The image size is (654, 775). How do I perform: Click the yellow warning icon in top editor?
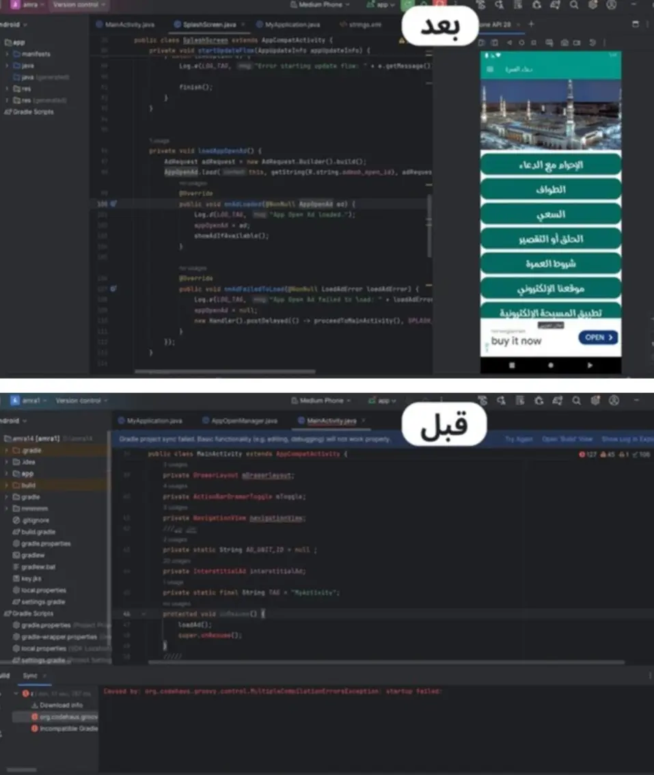401,40
